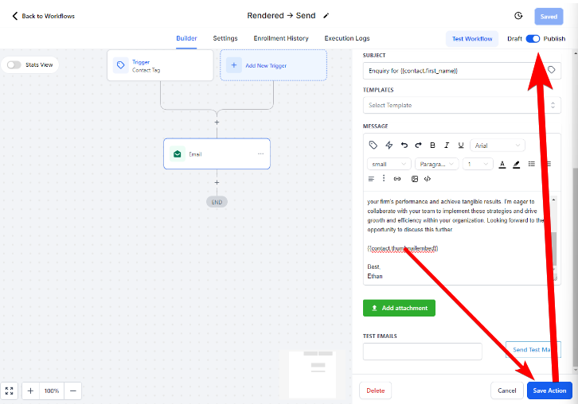Toggle underline formatting
Screen dimensions: 578x404
[461, 145]
